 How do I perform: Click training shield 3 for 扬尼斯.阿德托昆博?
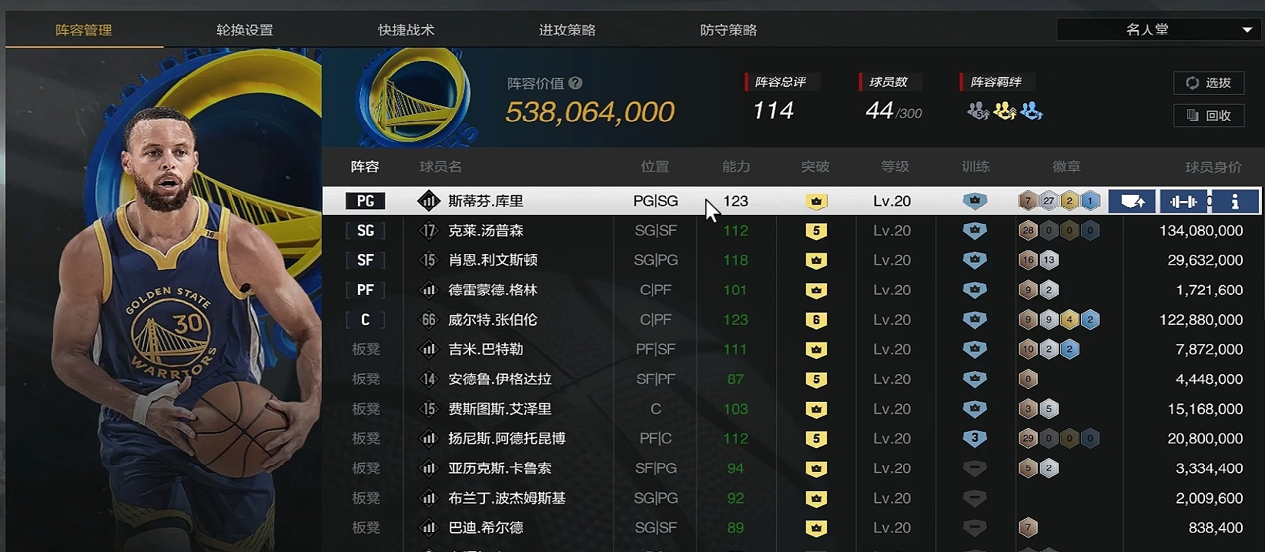[975, 439]
